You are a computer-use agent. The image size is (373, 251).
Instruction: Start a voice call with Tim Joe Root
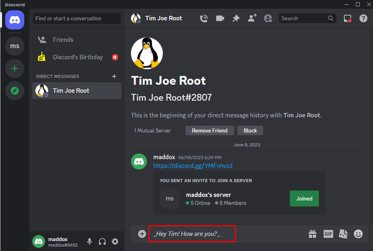click(x=204, y=18)
